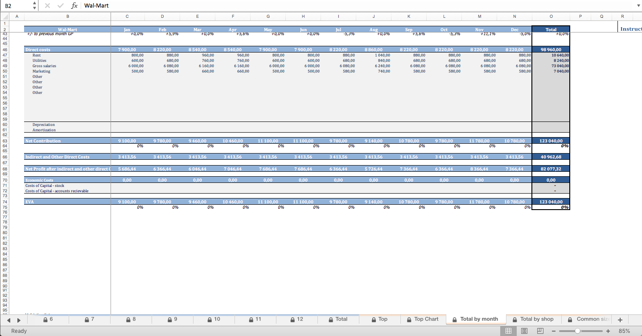Switch to Normal view icon

(508, 331)
